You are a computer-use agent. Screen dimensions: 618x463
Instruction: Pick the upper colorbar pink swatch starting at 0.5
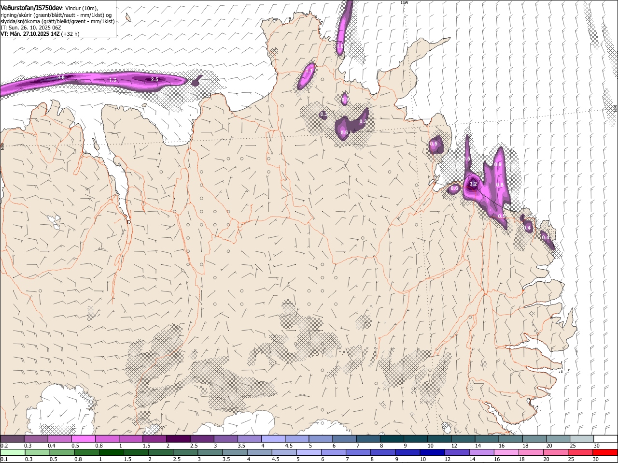(x=83, y=438)
